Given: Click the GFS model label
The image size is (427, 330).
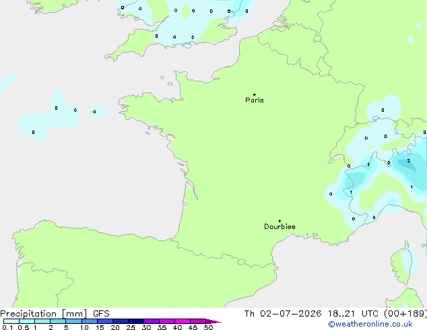Looking at the screenshot, I should pyautogui.click(x=101, y=314).
